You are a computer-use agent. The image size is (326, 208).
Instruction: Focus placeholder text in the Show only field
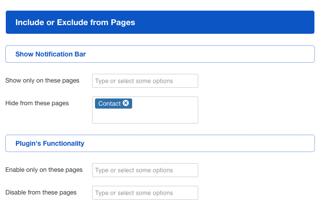click(134, 81)
